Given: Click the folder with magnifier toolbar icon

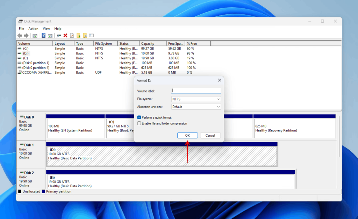Looking at the screenshot, I should pos(85,35).
